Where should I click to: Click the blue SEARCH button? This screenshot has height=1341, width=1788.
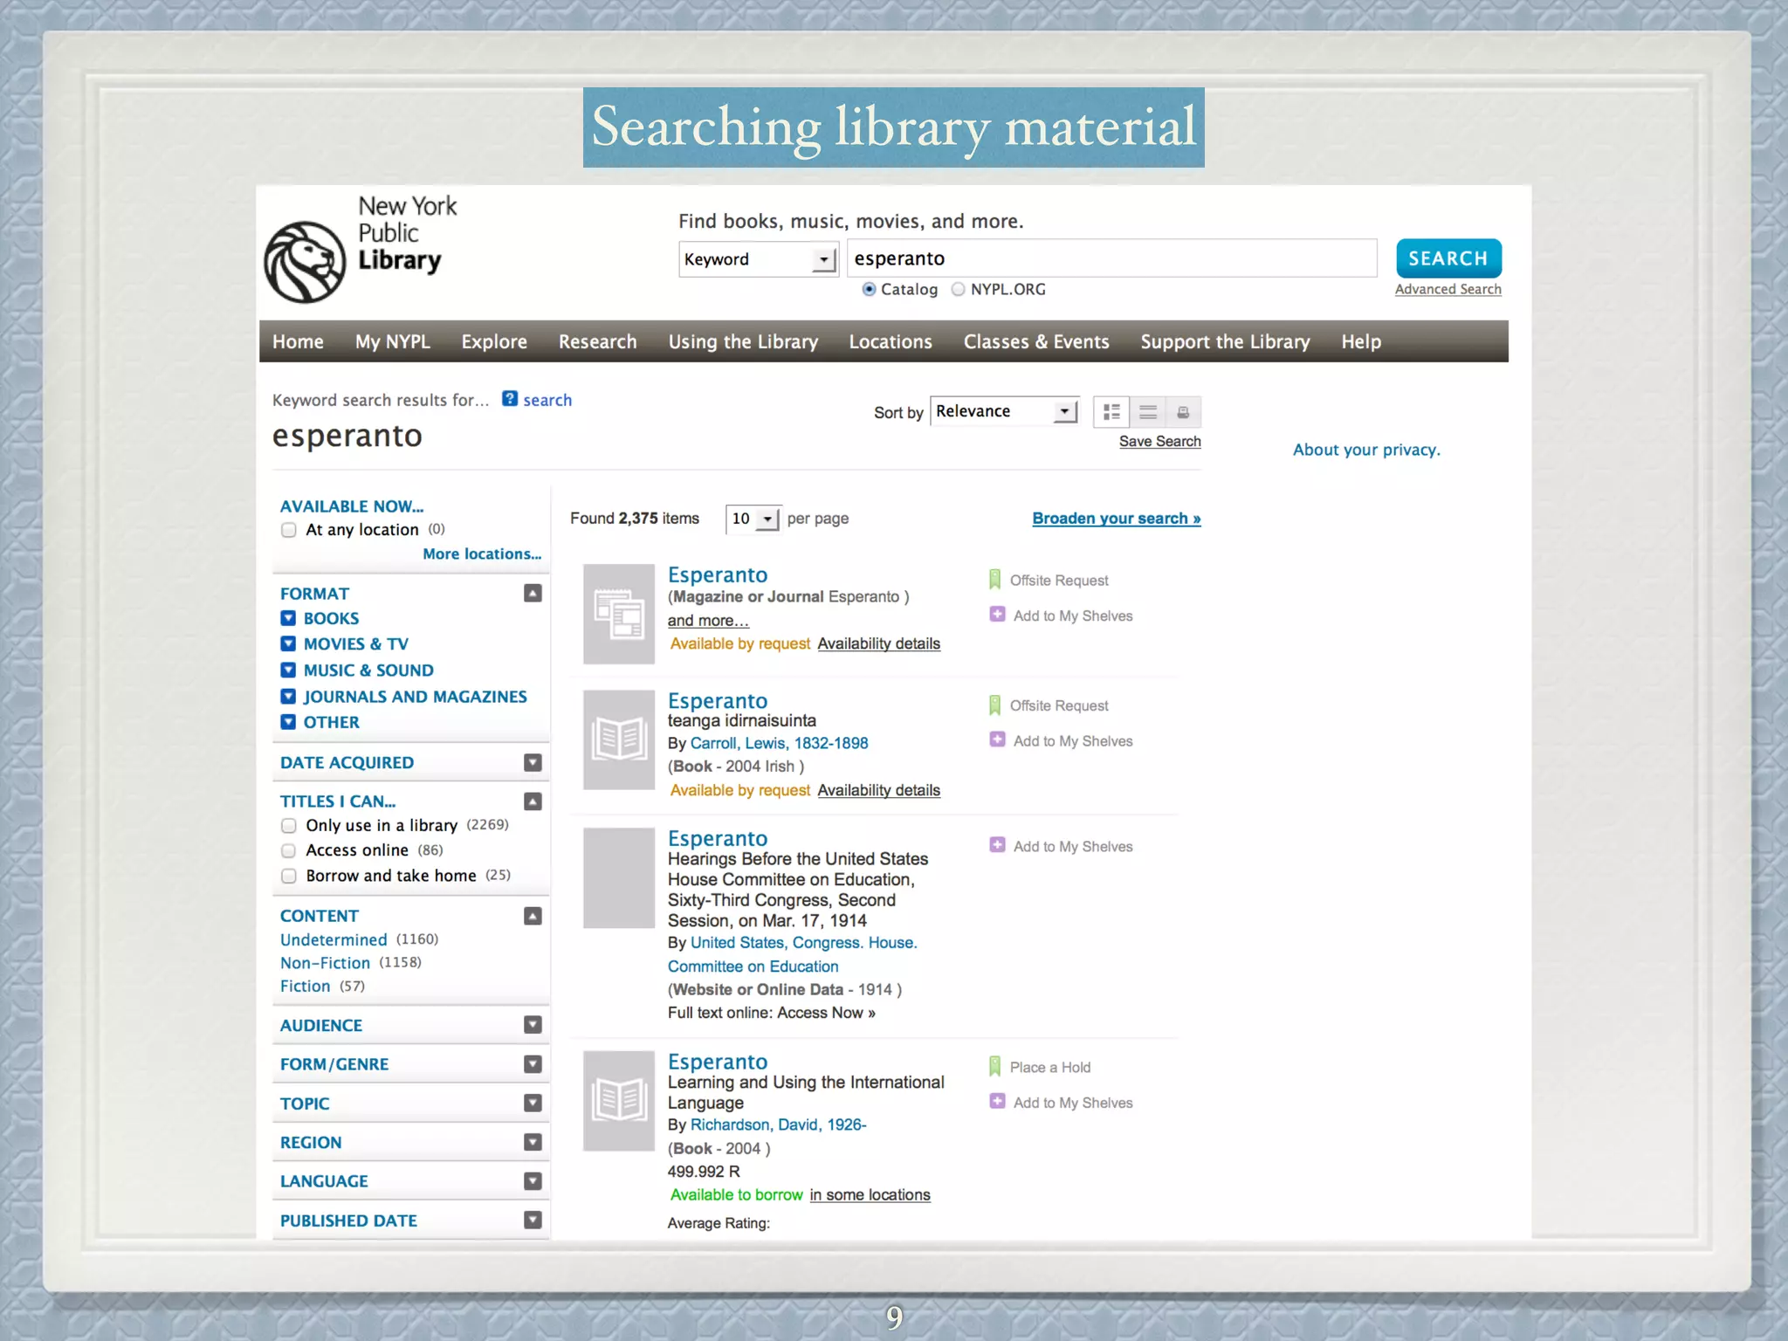(x=1448, y=258)
